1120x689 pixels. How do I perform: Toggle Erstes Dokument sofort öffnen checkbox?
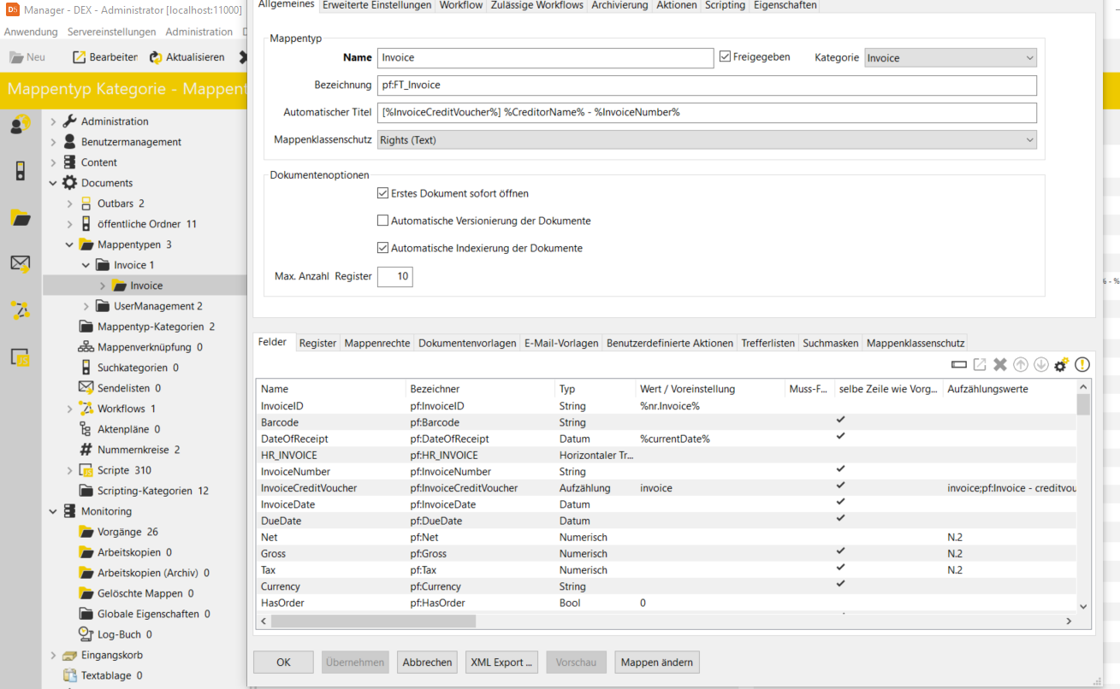coord(382,194)
